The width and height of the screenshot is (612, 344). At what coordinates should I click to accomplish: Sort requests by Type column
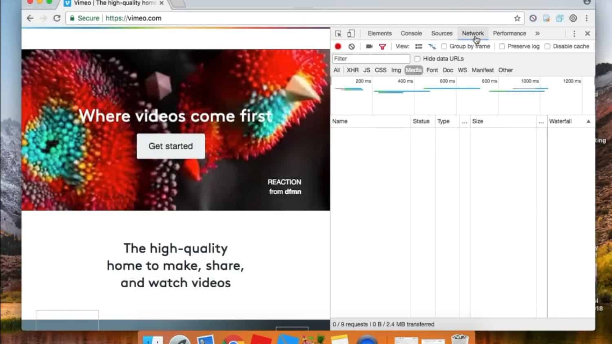[x=447, y=121]
